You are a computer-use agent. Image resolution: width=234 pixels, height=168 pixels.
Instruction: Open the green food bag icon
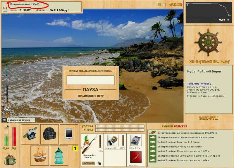10,160
